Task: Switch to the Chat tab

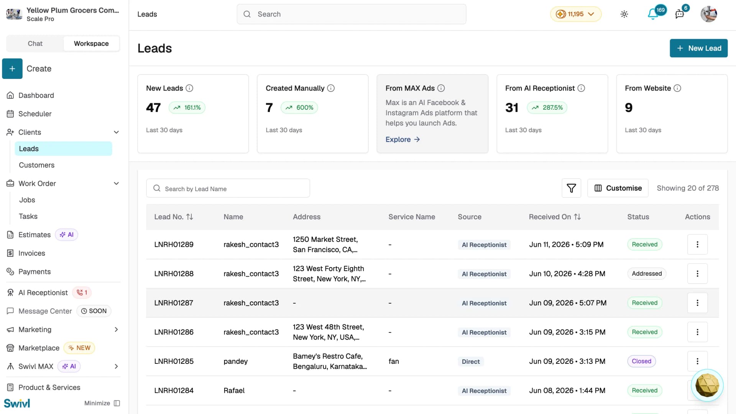Action: click(35, 44)
